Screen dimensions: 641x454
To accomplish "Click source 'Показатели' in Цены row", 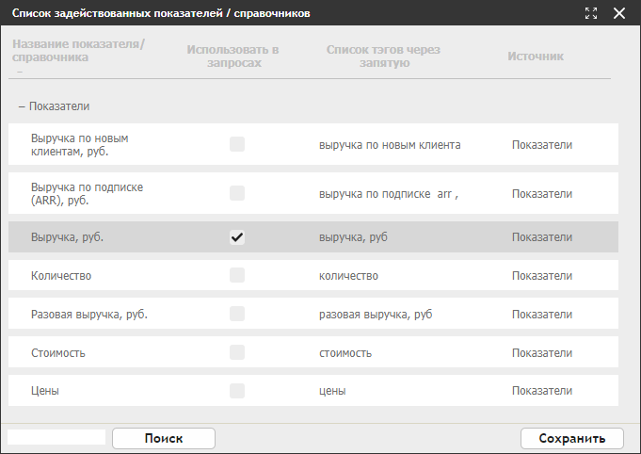I will 542,391.
